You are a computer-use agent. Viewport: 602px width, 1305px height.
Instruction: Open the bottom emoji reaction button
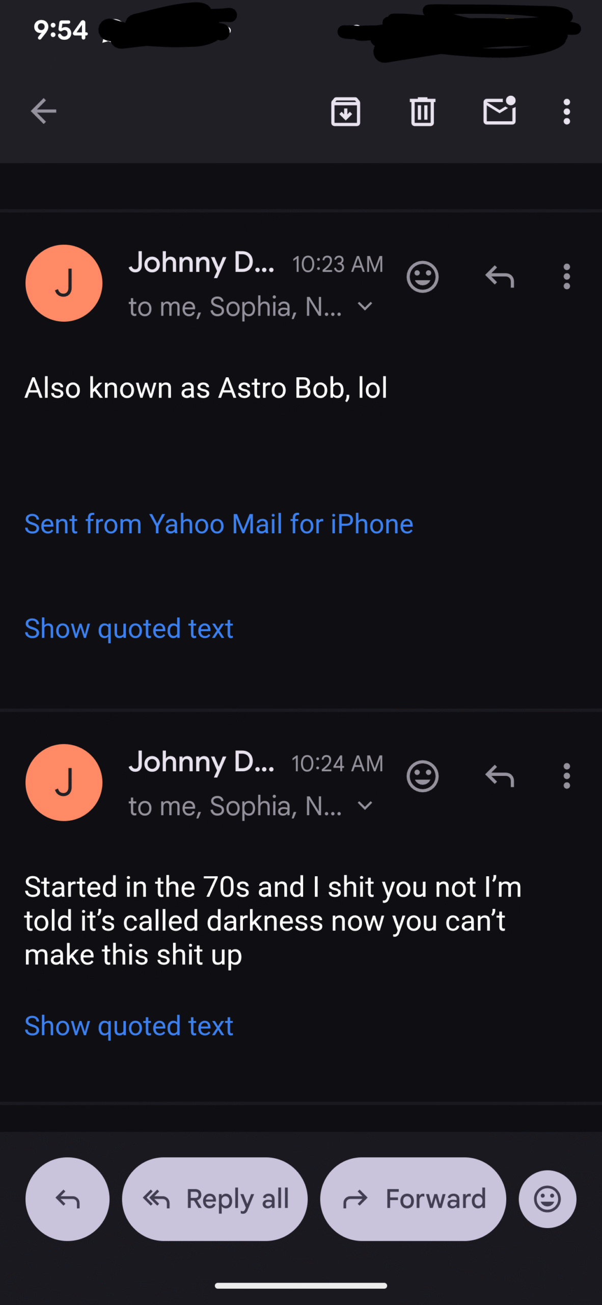548,1199
